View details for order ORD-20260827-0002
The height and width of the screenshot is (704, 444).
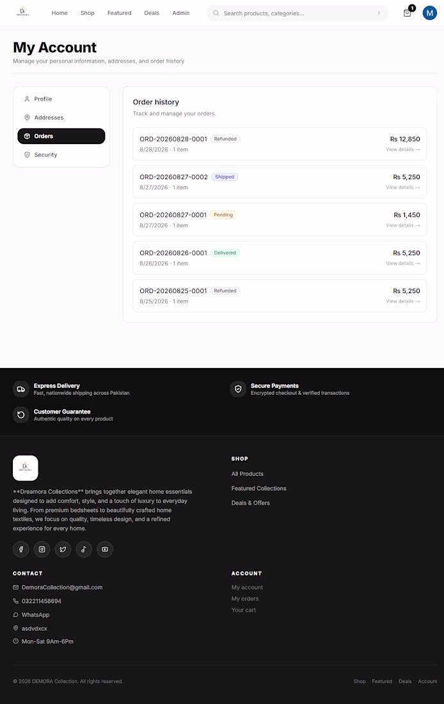point(402,188)
